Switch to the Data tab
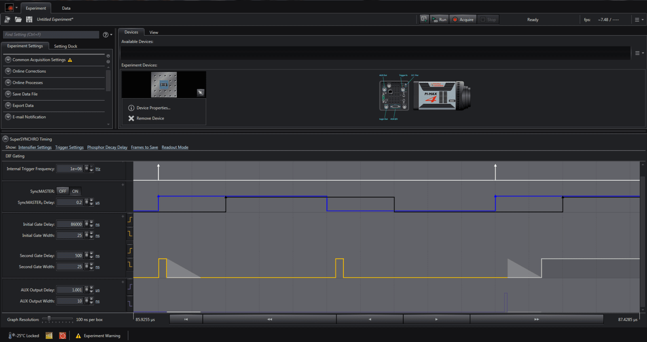The height and width of the screenshot is (342, 647). pyautogui.click(x=66, y=8)
